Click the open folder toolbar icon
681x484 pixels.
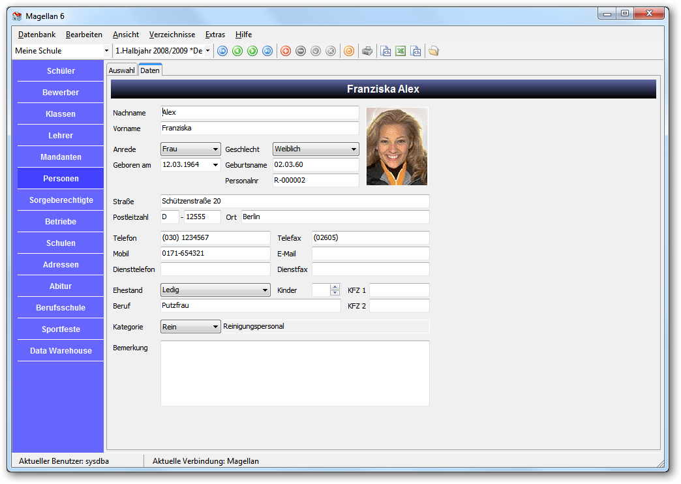(433, 52)
